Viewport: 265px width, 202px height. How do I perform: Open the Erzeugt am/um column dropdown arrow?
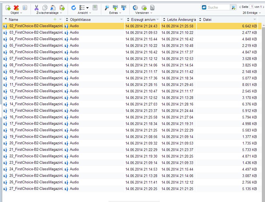tap(158, 20)
